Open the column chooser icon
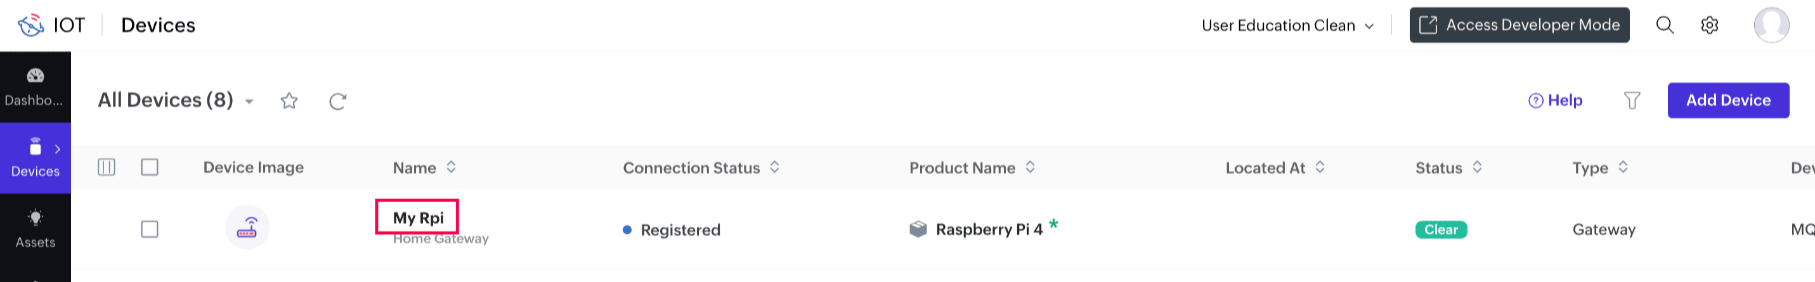Viewport: 1815px width, 282px height. [107, 167]
